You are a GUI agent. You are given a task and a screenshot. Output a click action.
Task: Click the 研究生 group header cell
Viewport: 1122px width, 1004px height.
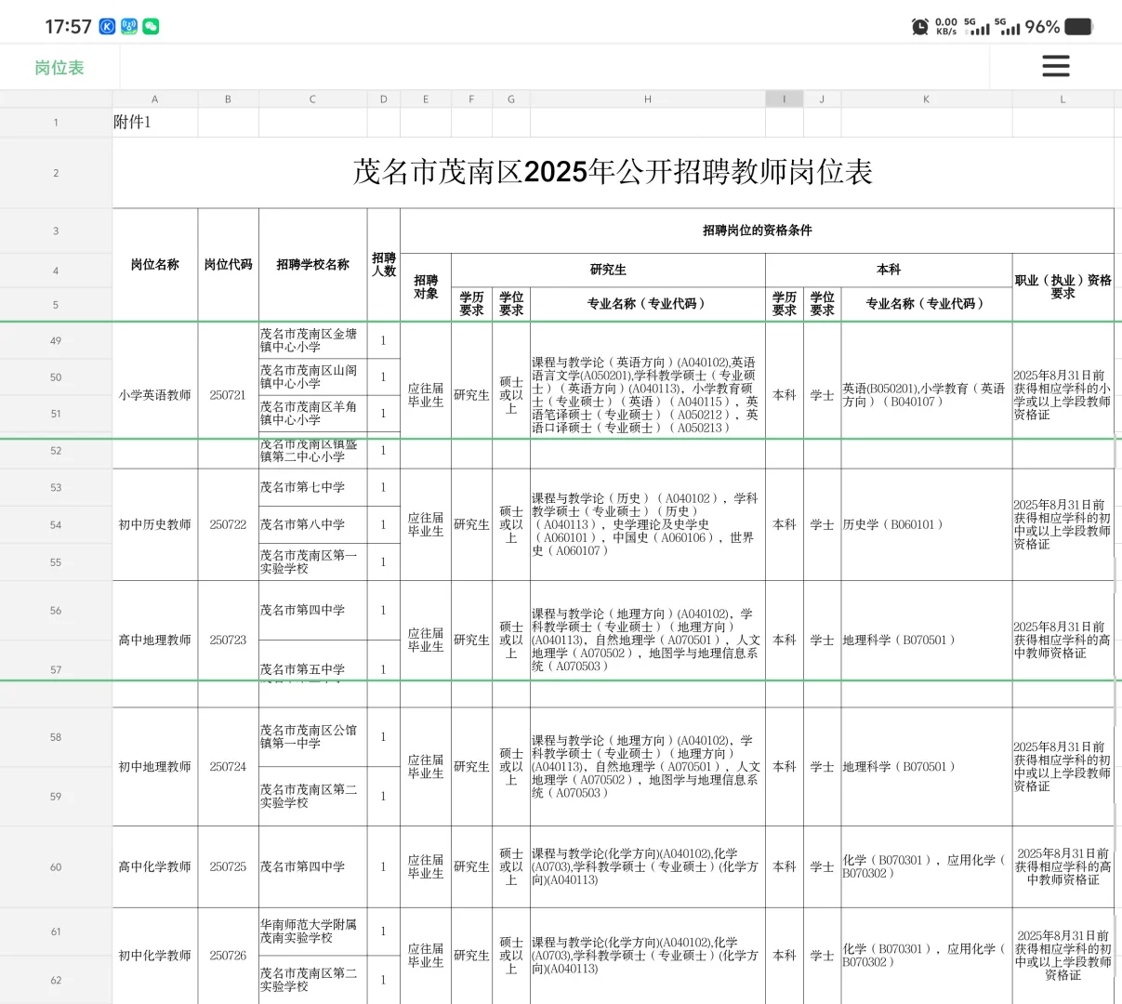point(608,270)
